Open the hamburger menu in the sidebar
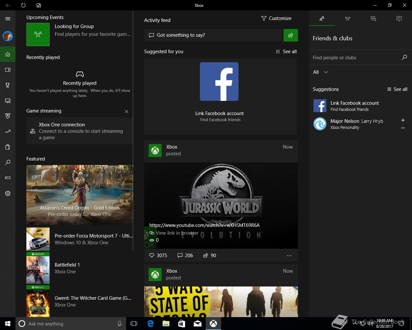 click(8, 19)
